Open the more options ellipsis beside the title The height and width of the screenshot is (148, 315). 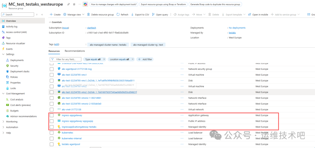click(x=80, y=4)
